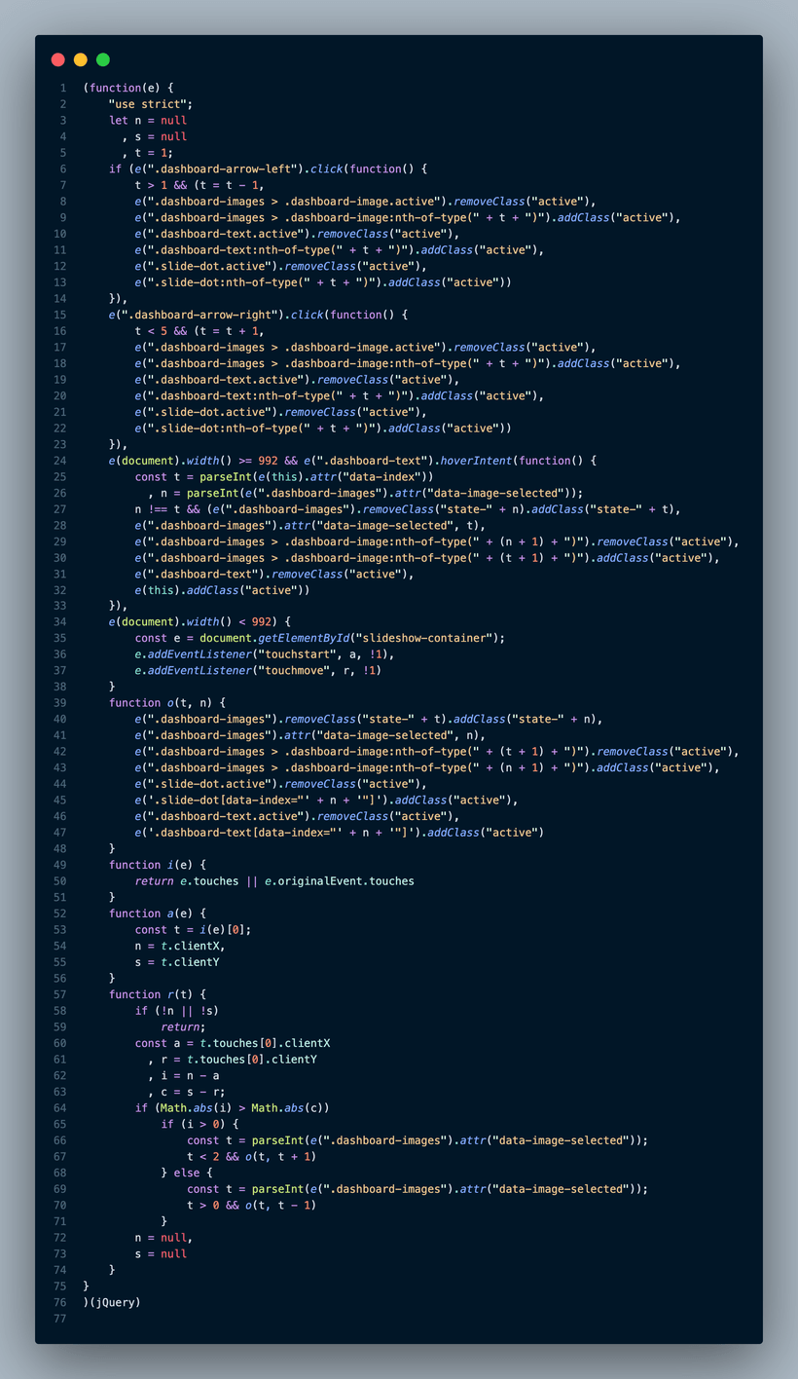Click line number 39 in gutter
The height and width of the screenshot is (1379, 798).
pyautogui.click(x=61, y=703)
